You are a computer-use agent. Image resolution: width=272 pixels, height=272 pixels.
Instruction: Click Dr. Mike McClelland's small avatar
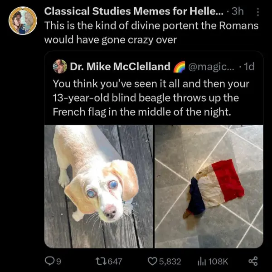(60, 67)
